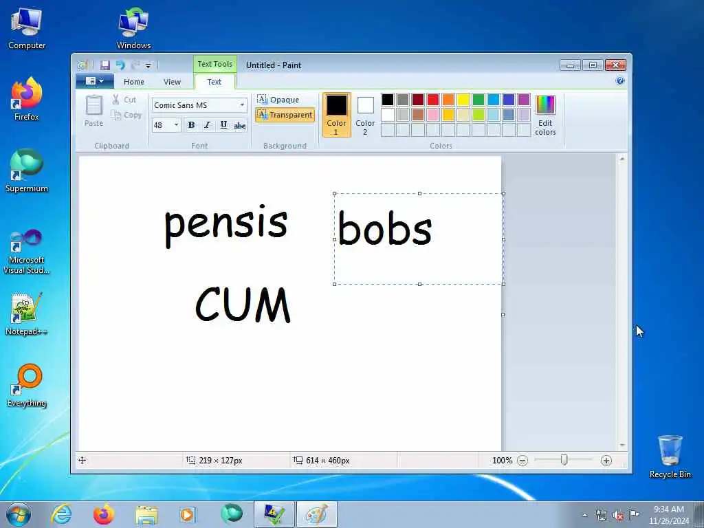Pick the pink color swatch

point(433,115)
